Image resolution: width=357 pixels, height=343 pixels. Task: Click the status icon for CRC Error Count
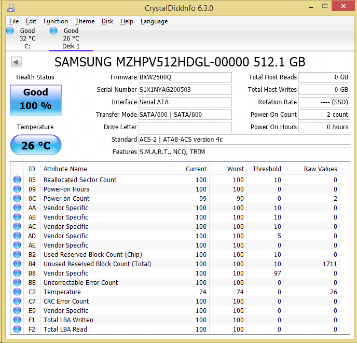coord(17,301)
